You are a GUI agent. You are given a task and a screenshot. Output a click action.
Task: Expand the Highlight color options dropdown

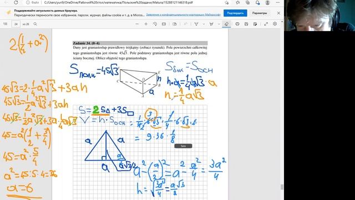click(219, 24)
